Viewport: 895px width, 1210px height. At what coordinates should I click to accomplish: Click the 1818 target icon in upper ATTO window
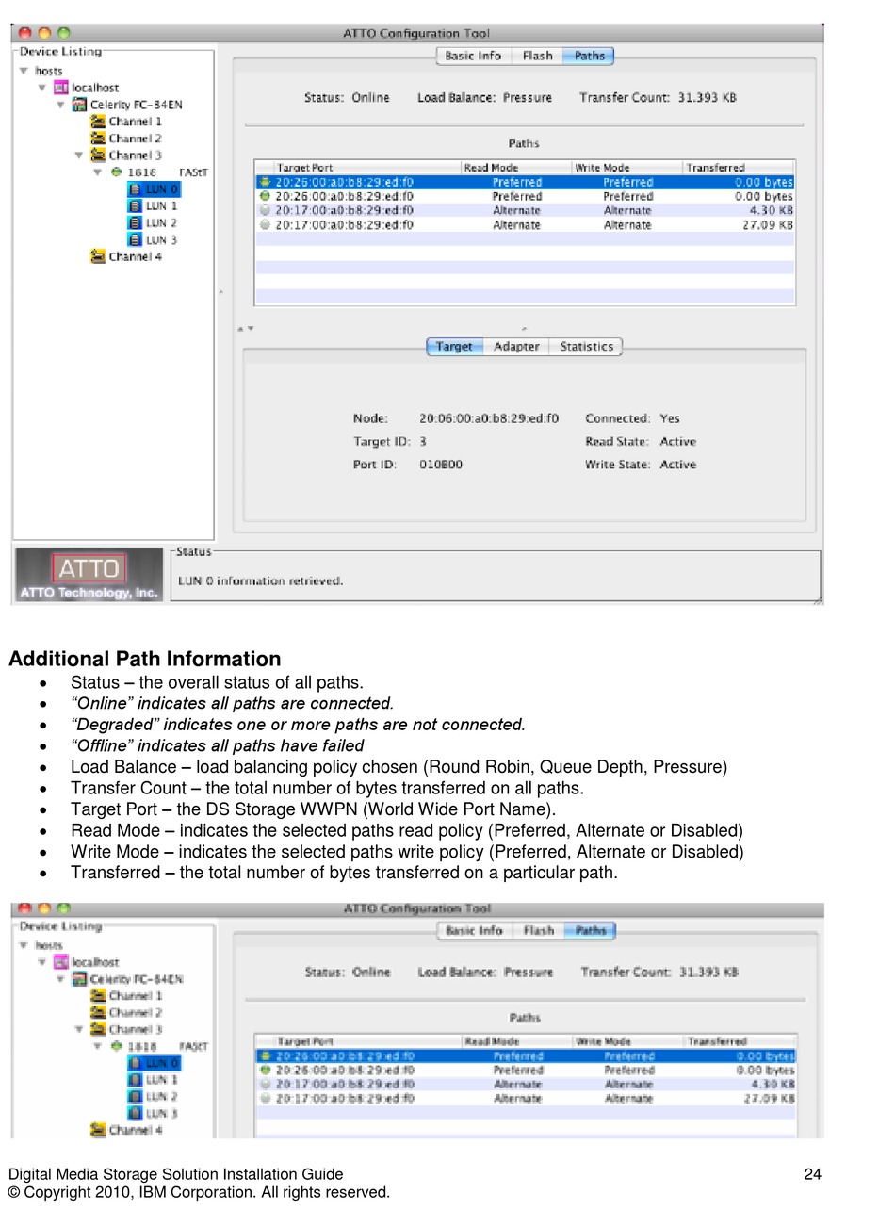116,172
